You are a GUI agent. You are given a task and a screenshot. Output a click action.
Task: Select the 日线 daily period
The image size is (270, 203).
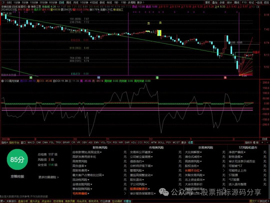coord(61,2)
